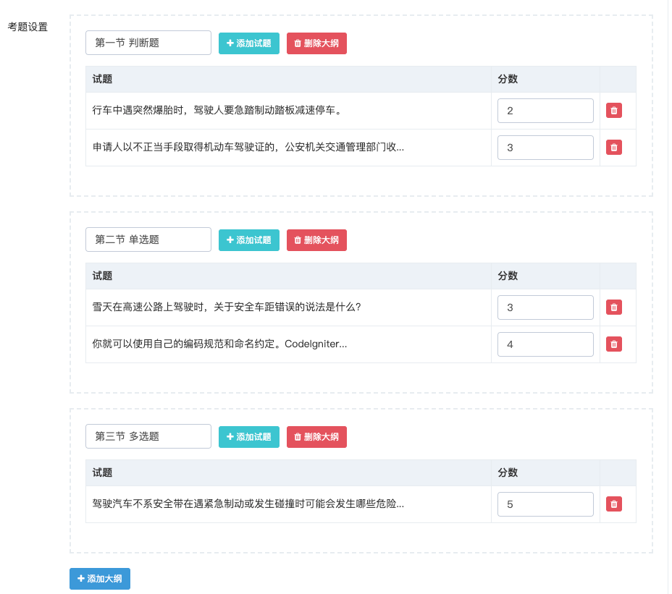Delete the seatbelt multi-choice question row
Viewport: 672px width, 594px height.
click(613, 504)
